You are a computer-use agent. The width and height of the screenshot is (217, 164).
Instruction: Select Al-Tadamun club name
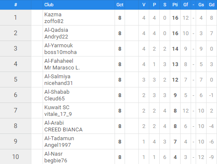coord(59,138)
